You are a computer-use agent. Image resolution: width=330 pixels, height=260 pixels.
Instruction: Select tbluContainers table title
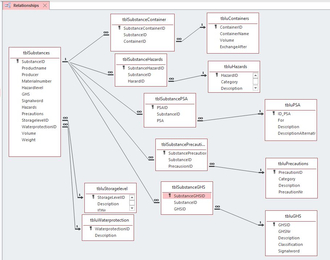[x=235, y=18]
